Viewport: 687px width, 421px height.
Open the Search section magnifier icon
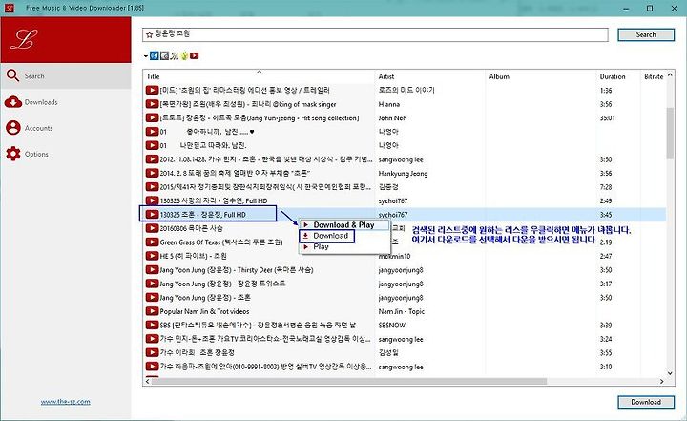click(x=12, y=75)
